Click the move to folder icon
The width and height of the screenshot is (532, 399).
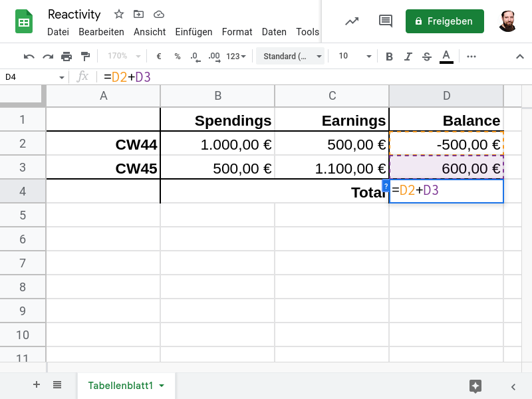pyautogui.click(x=138, y=14)
